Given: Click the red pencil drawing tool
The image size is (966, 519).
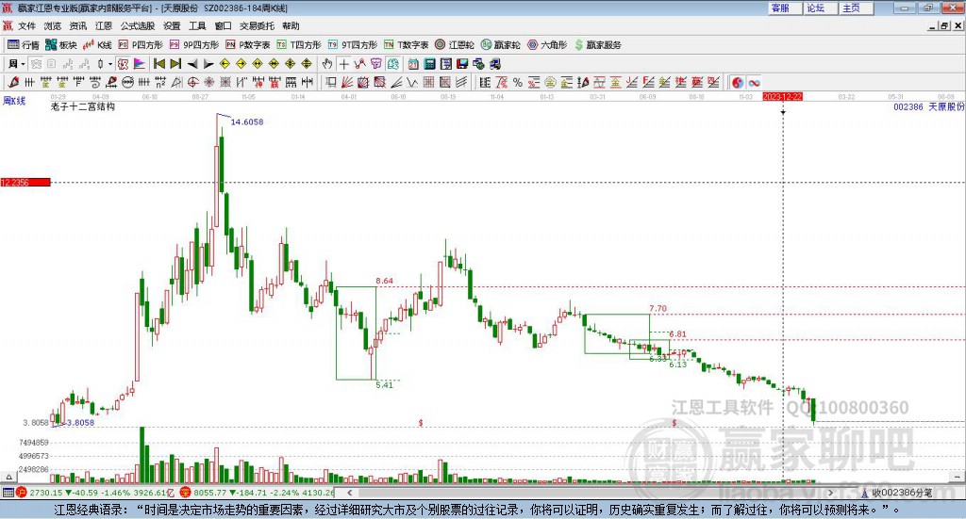Looking at the screenshot, I should (13, 82).
